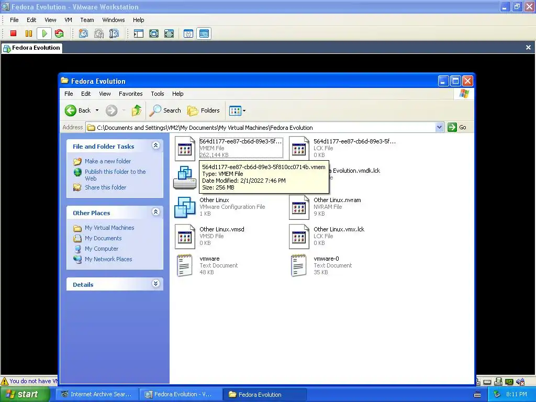
Task: Click the volume tray icon in VMware status bar
Action: coord(520,382)
